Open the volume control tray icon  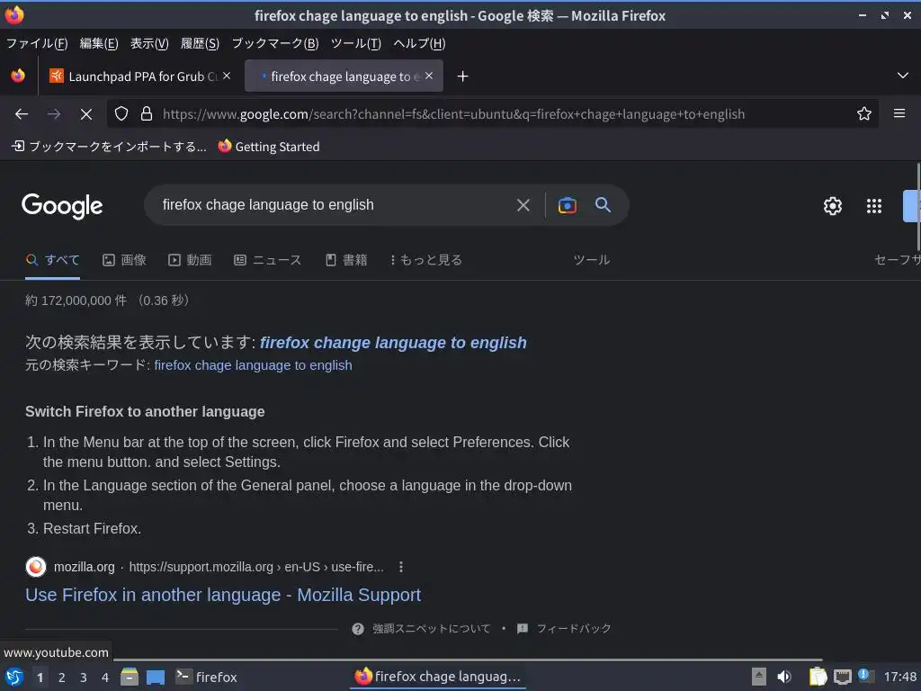tap(784, 677)
